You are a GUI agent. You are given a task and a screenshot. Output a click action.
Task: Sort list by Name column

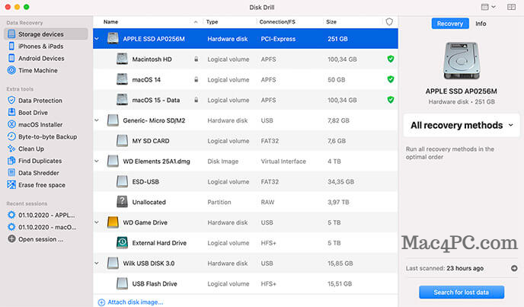pos(110,22)
